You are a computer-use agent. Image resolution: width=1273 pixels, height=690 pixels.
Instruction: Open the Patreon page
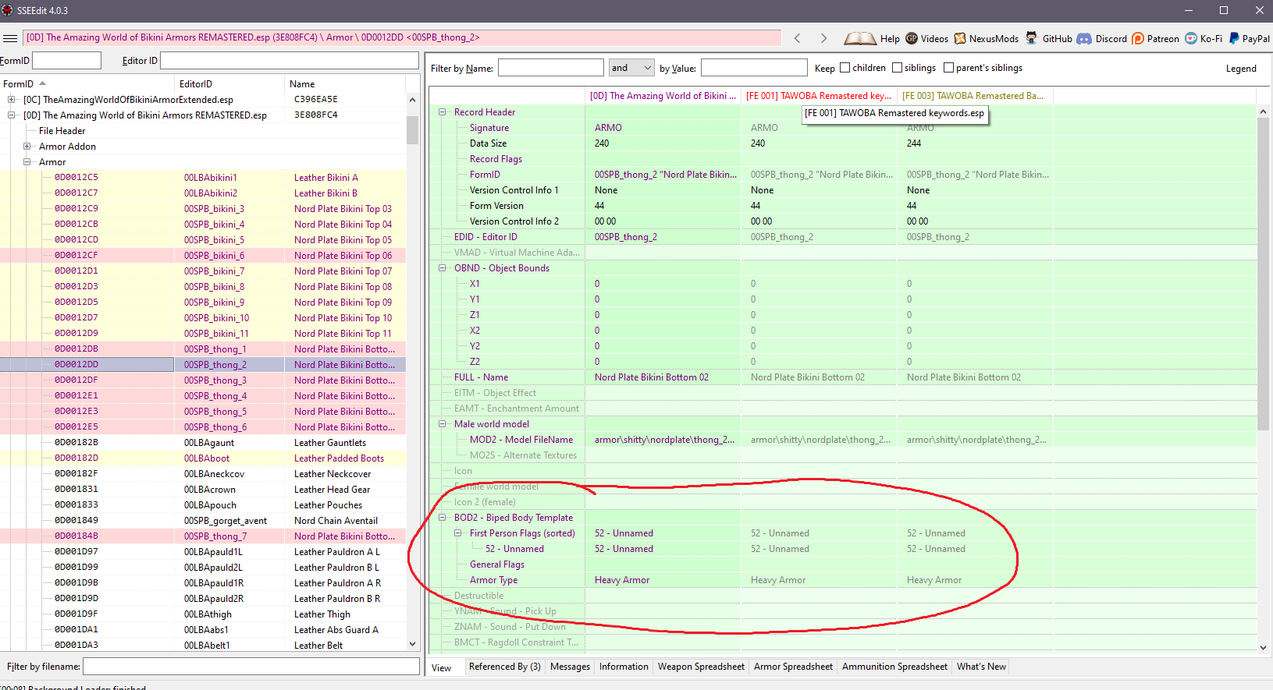(x=1155, y=38)
